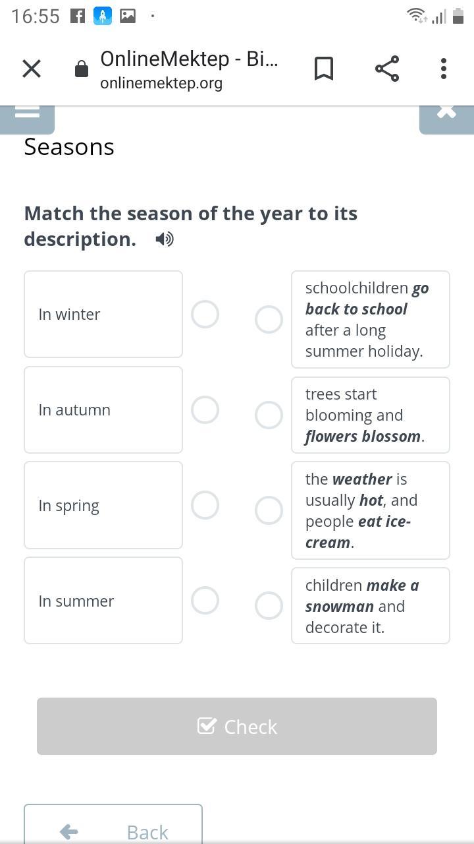Select the radio button beside In summer
This screenshot has height=844, width=474.
pyautogui.click(x=205, y=601)
